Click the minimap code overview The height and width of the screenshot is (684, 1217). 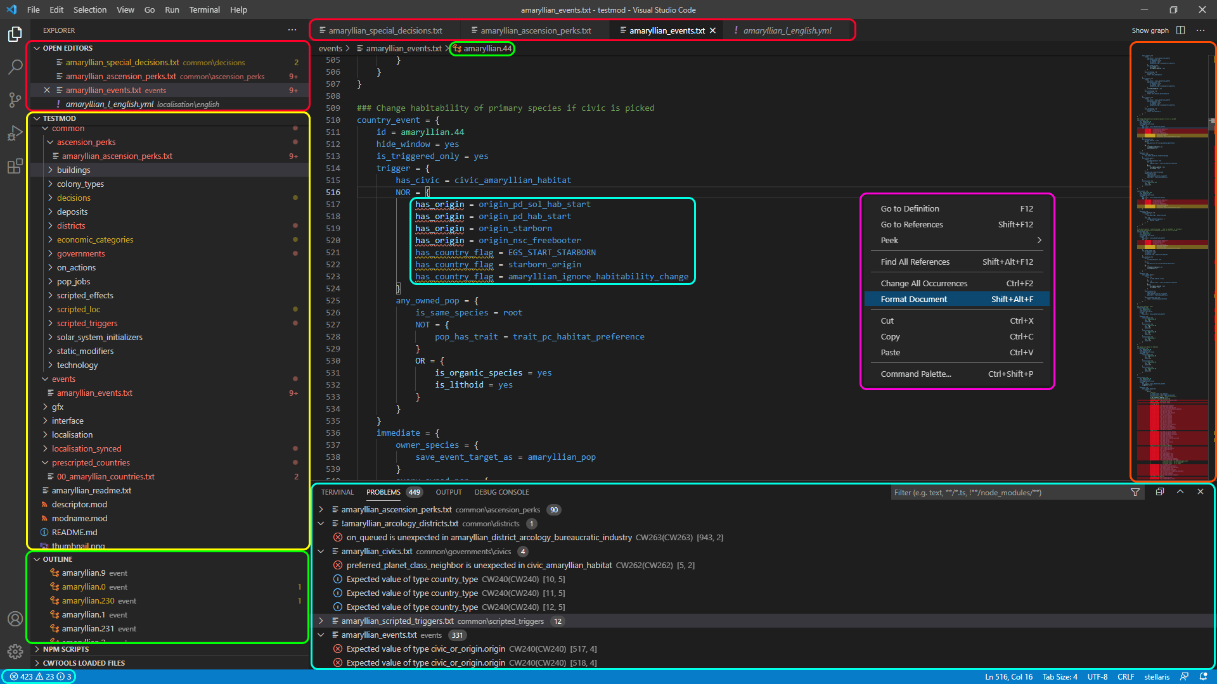(x=1172, y=253)
